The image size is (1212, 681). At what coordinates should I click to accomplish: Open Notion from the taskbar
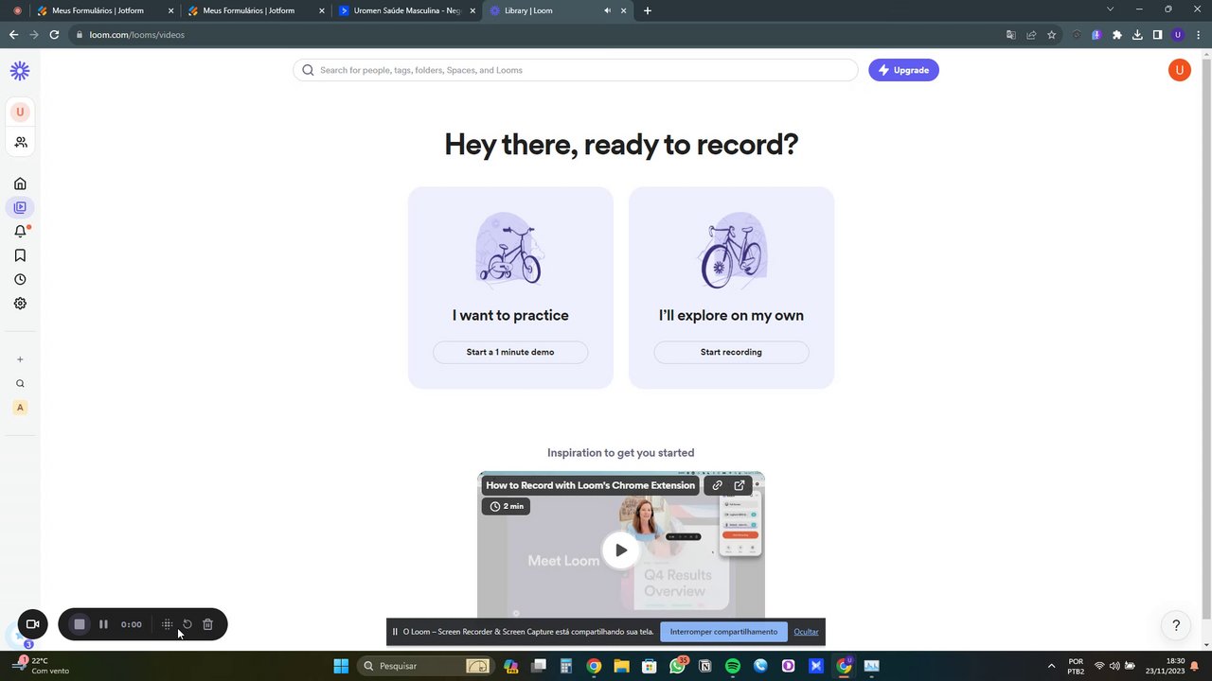(x=704, y=666)
